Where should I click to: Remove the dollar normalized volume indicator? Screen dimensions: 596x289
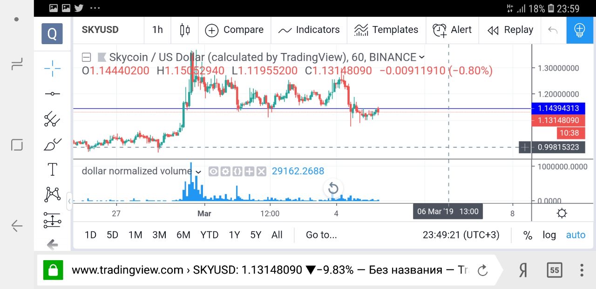point(262,171)
